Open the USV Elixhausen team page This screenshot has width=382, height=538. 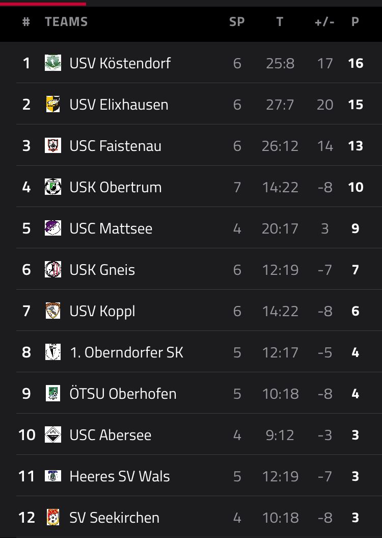point(119,105)
